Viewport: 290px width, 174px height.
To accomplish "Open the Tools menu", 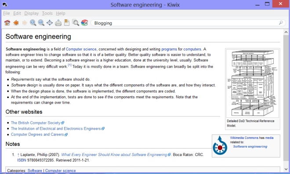I will tap(47, 13).
